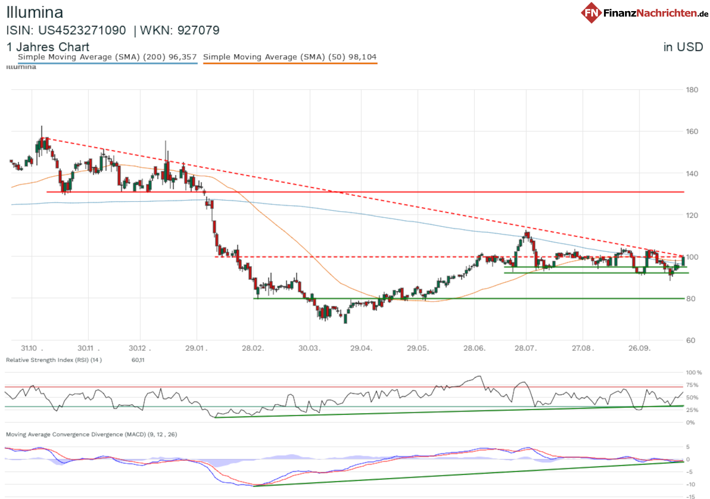Click the 60 price axis label
Image resolution: width=710 pixels, height=499 pixels.
point(691,340)
